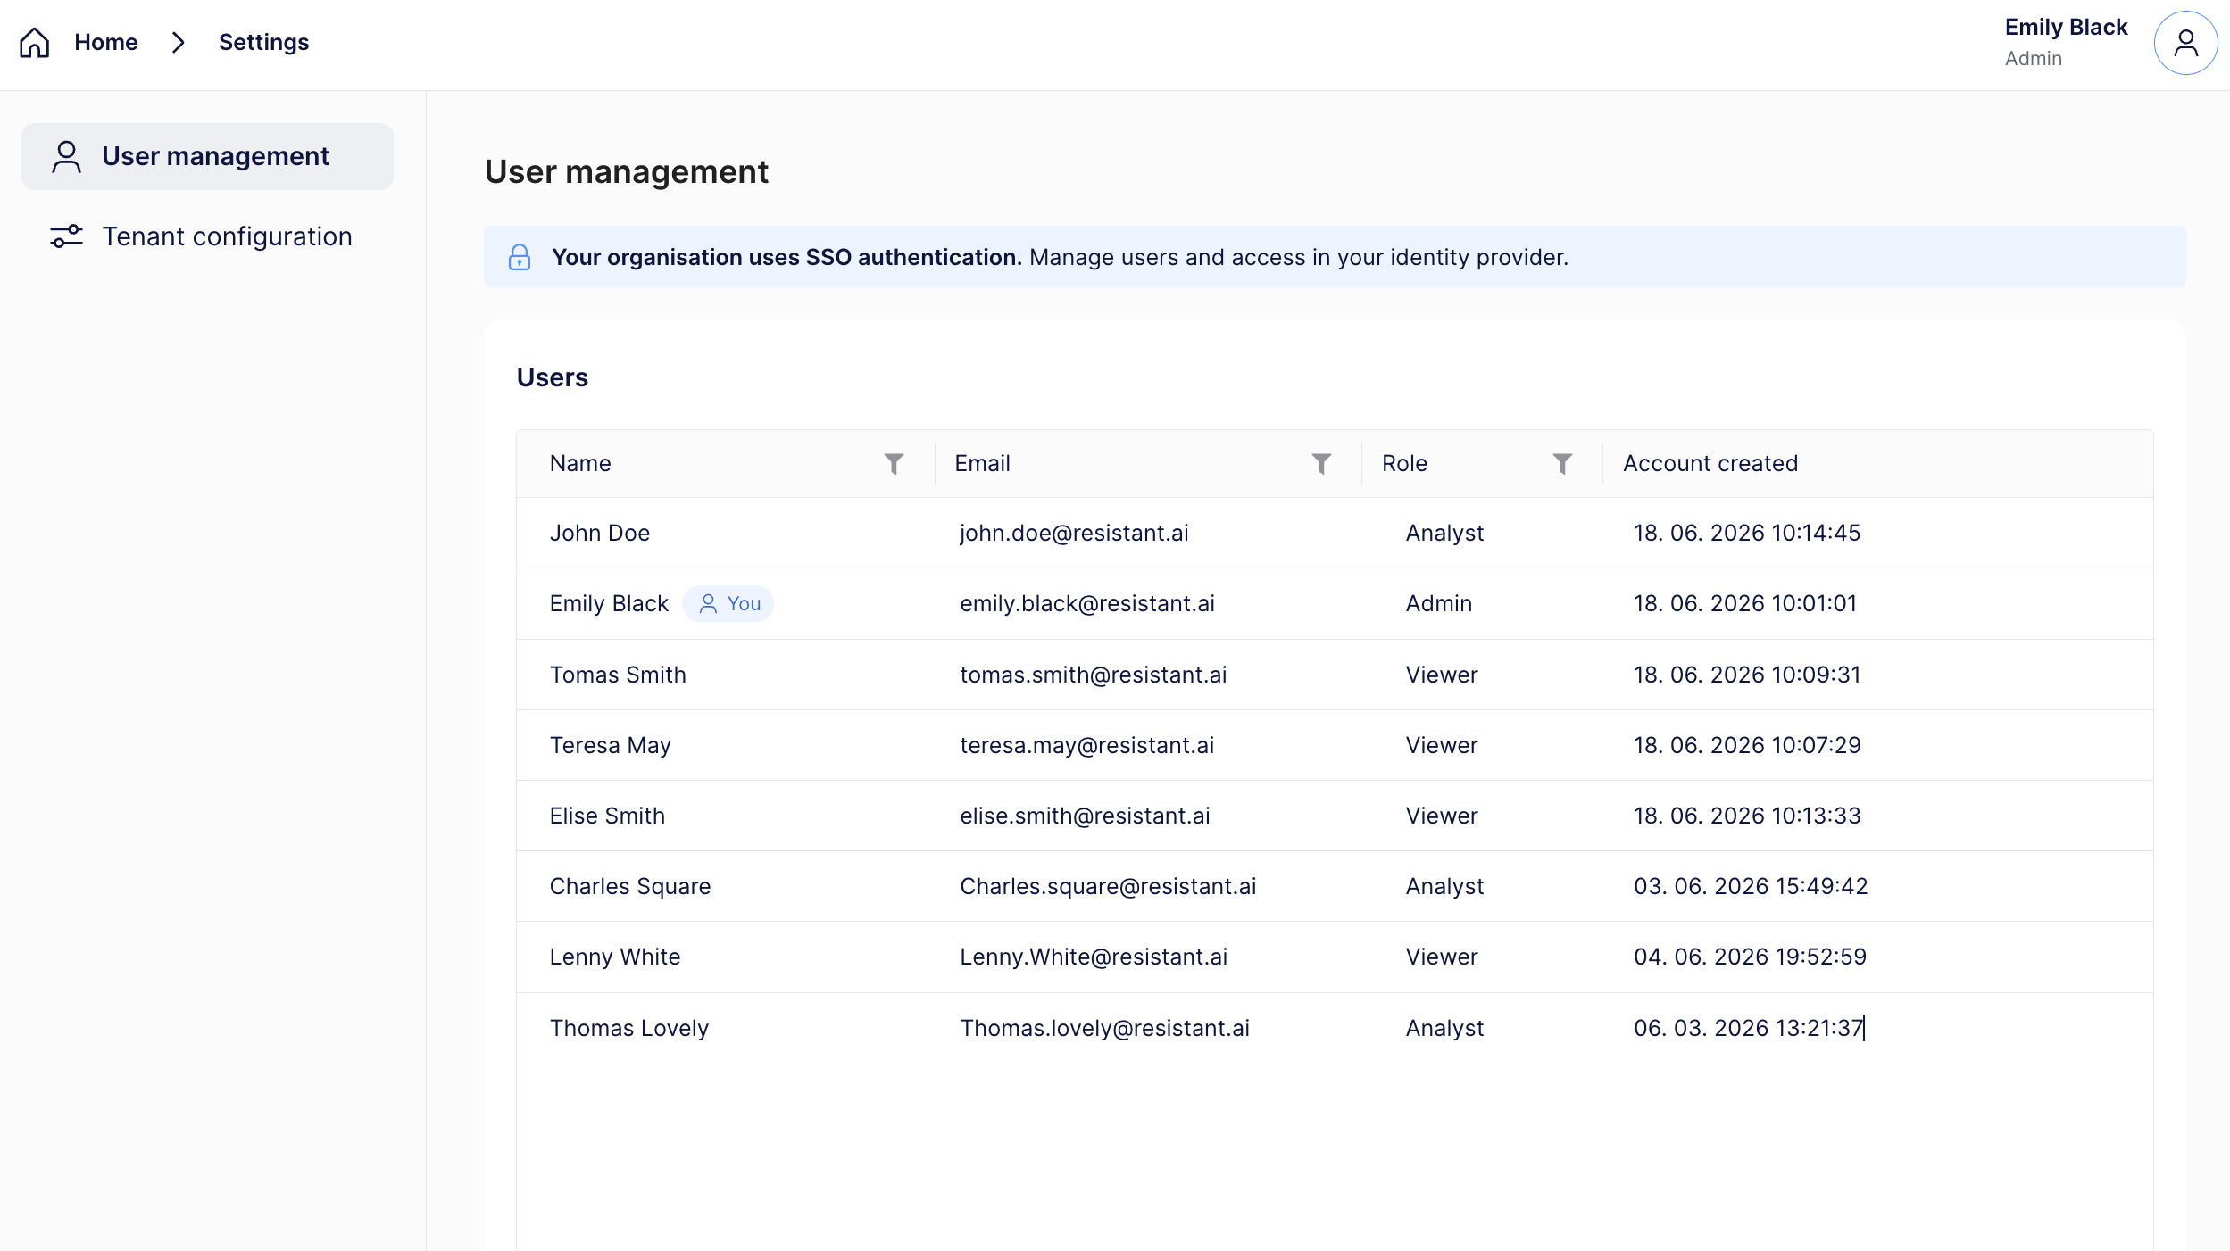Click the SSO authentication banner text
Image resolution: width=2230 pixels, height=1251 pixels.
click(x=1060, y=258)
